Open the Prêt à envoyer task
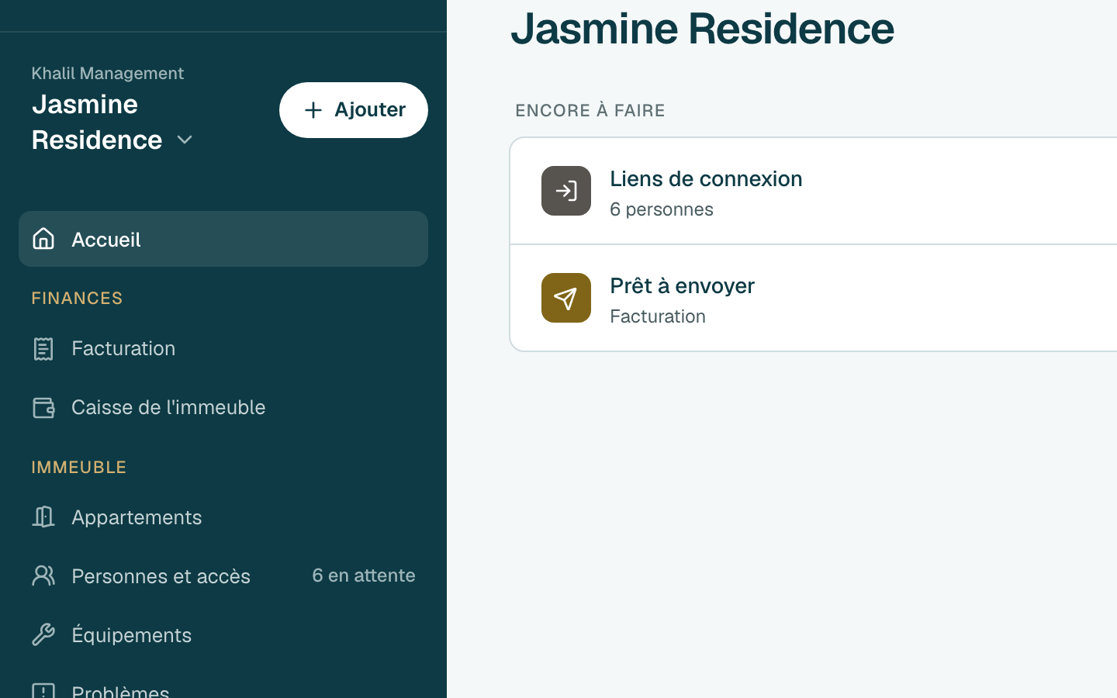 click(814, 299)
